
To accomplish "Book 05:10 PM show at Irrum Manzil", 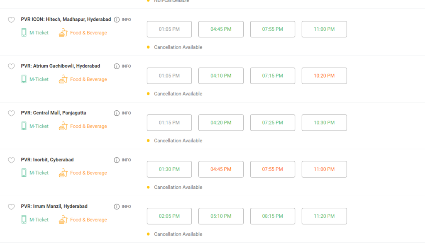I will pyautogui.click(x=221, y=216).
